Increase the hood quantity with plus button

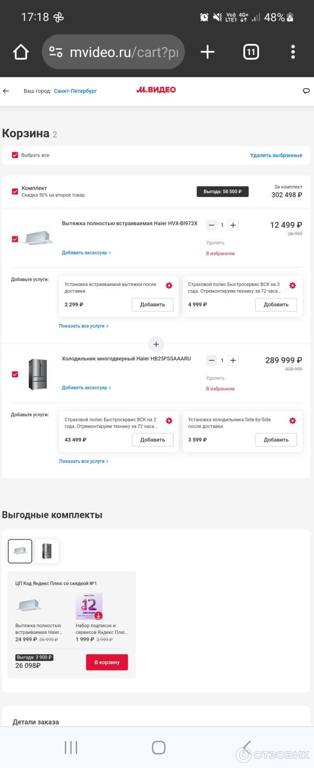tap(233, 225)
